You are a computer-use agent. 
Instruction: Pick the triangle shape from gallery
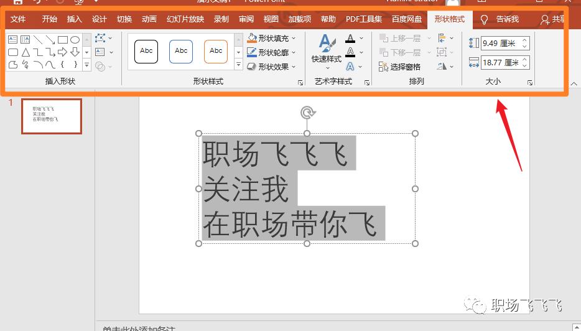coord(25,52)
